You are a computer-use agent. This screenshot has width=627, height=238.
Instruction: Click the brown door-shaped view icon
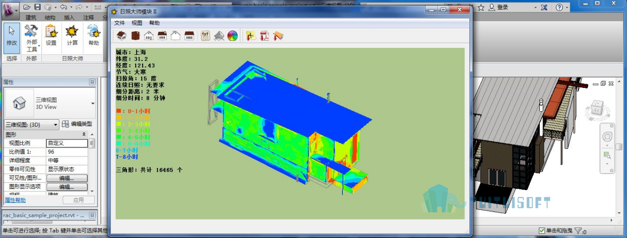[135, 35]
